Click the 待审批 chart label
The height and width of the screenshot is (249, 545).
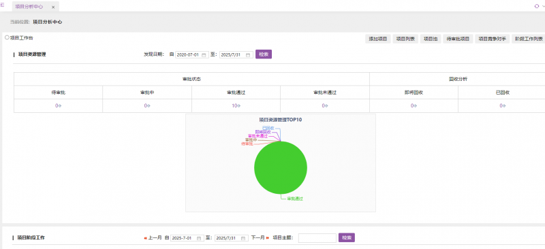pyautogui.click(x=247, y=144)
